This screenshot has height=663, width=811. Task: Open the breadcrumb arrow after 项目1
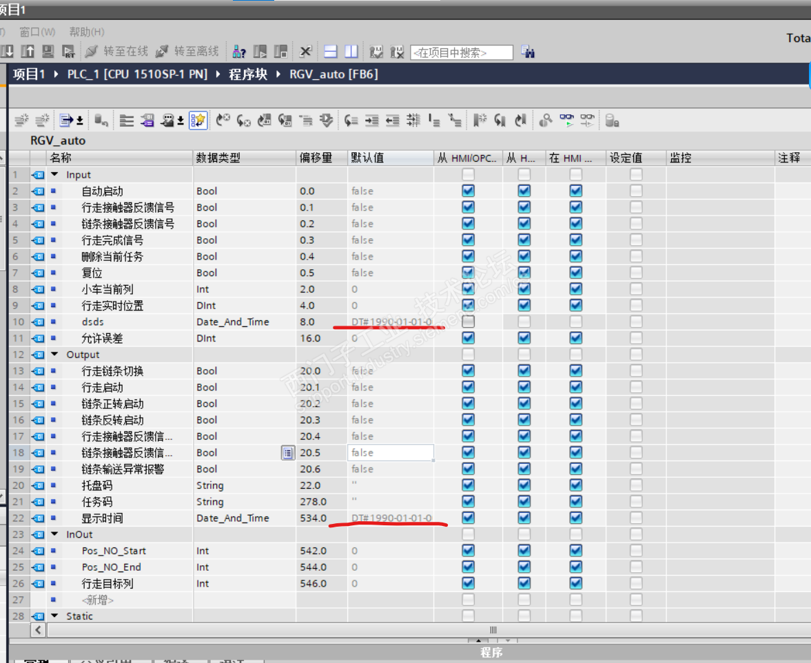[x=57, y=74]
